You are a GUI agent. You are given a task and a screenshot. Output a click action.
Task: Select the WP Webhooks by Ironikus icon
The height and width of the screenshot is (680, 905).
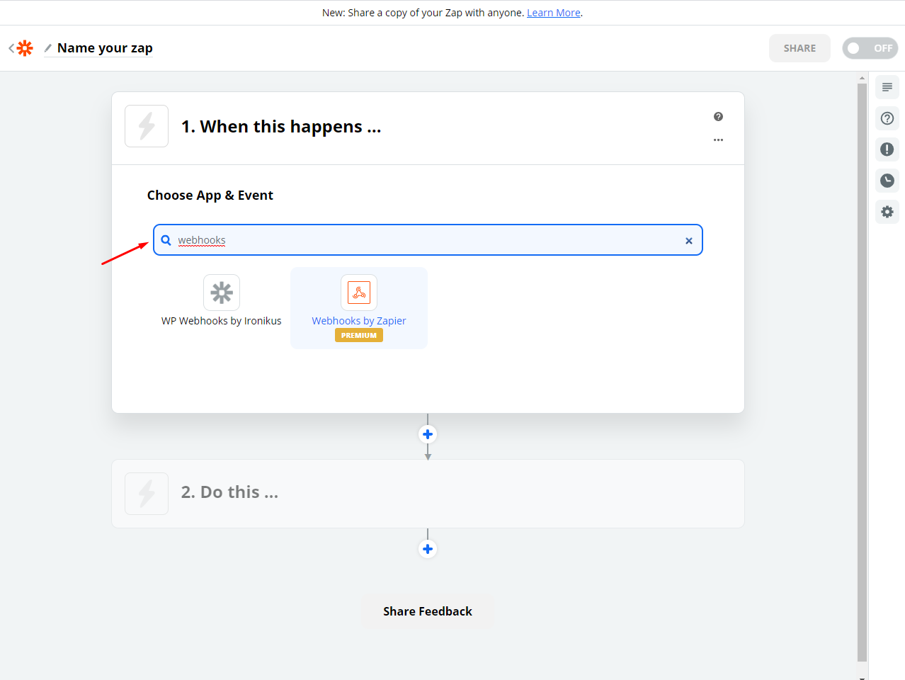(222, 293)
